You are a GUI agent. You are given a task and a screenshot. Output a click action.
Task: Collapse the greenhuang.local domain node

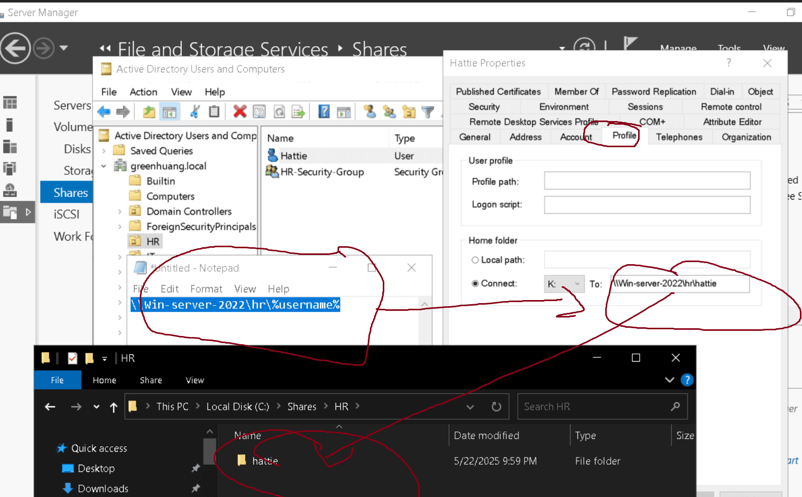pos(104,166)
